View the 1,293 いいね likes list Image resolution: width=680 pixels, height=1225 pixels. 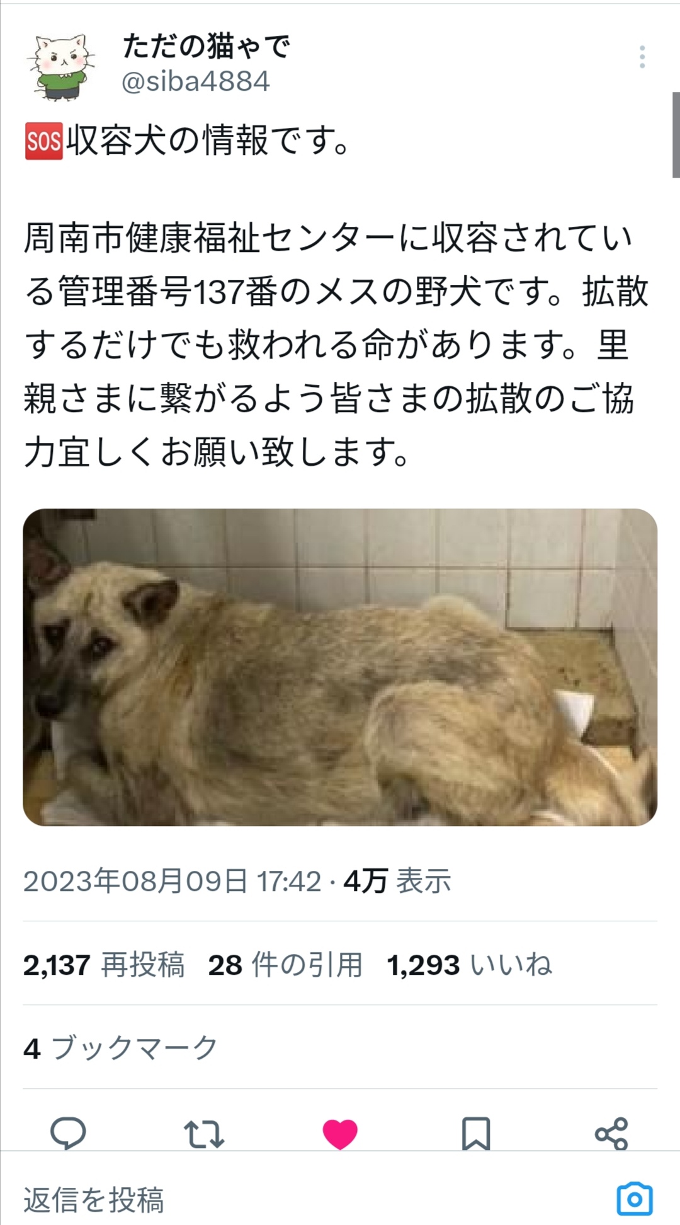470,965
